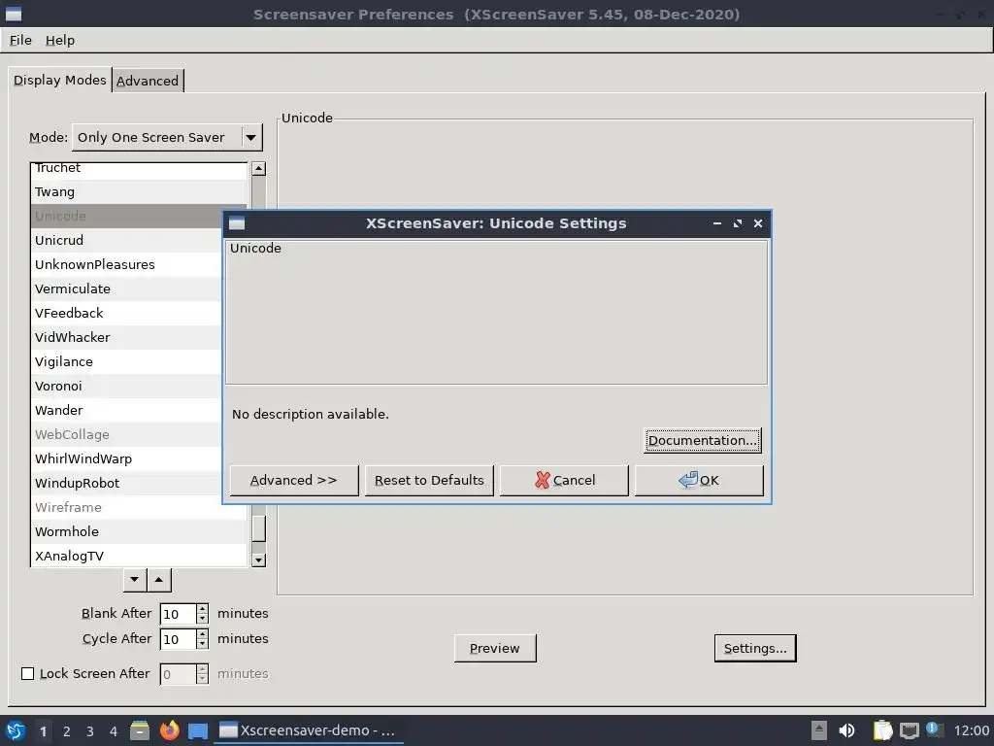The image size is (994, 746).
Task: Open the Mode dropdown
Action: [x=167, y=137]
